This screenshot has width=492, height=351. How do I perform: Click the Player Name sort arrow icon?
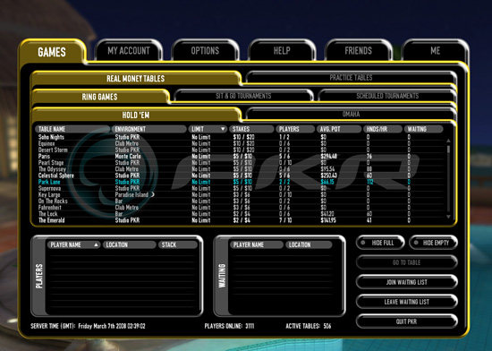[96, 244]
